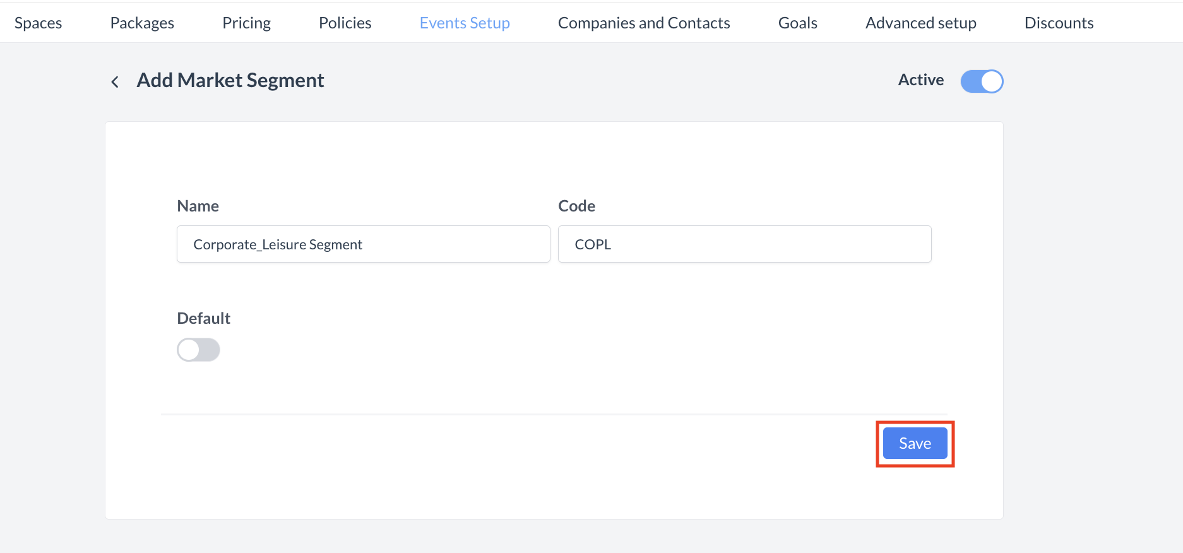Image resolution: width=1183 pixels, height=553 pixels.
Task: Enable the Default toggle switch
Action: pos(198,350)
